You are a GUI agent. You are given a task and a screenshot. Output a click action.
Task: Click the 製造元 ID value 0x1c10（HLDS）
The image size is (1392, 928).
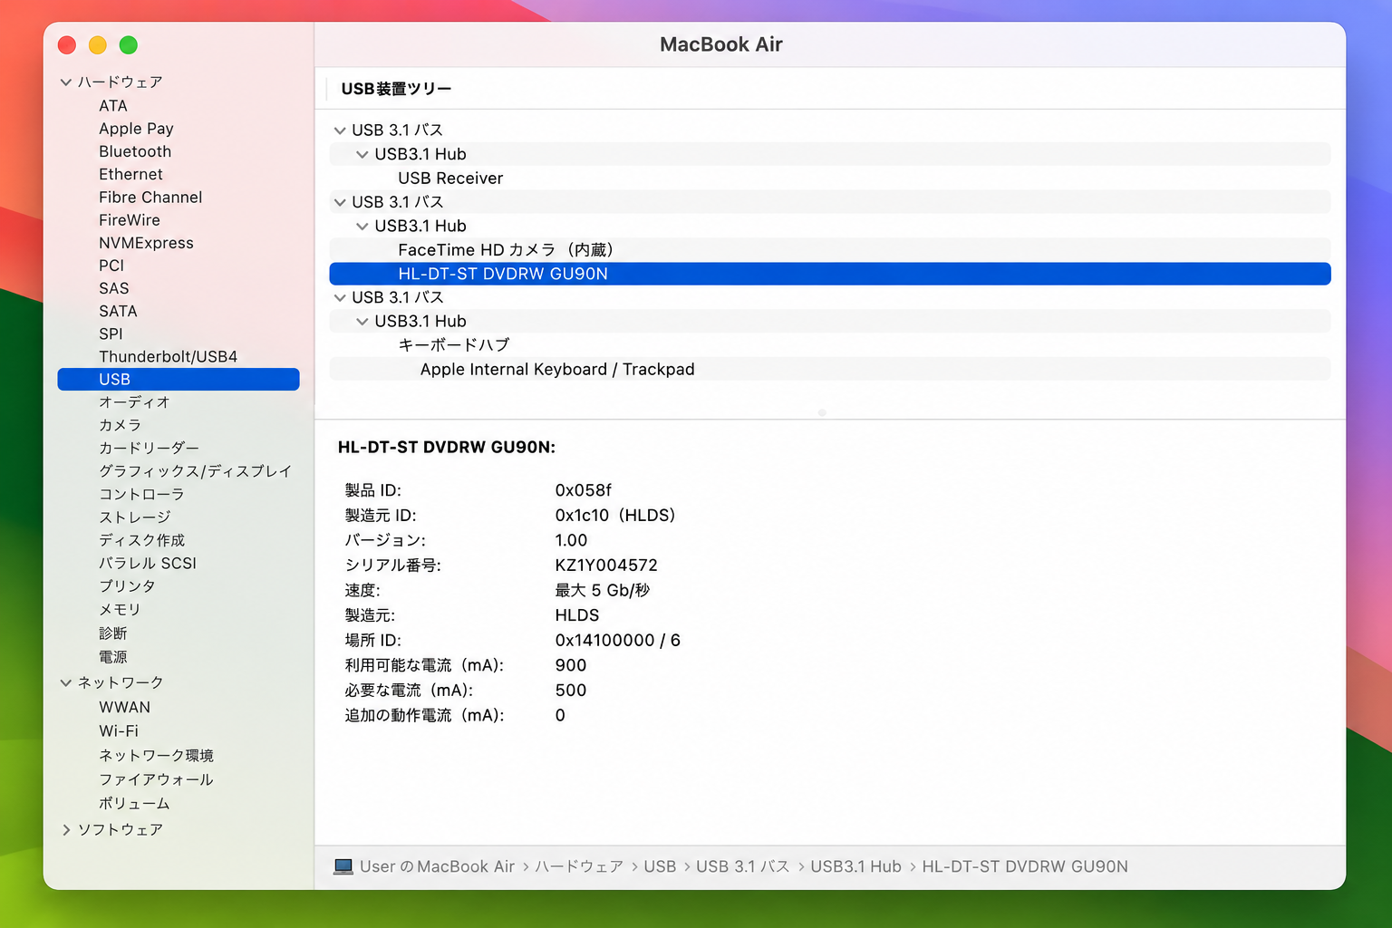click(x=615, y=516)
